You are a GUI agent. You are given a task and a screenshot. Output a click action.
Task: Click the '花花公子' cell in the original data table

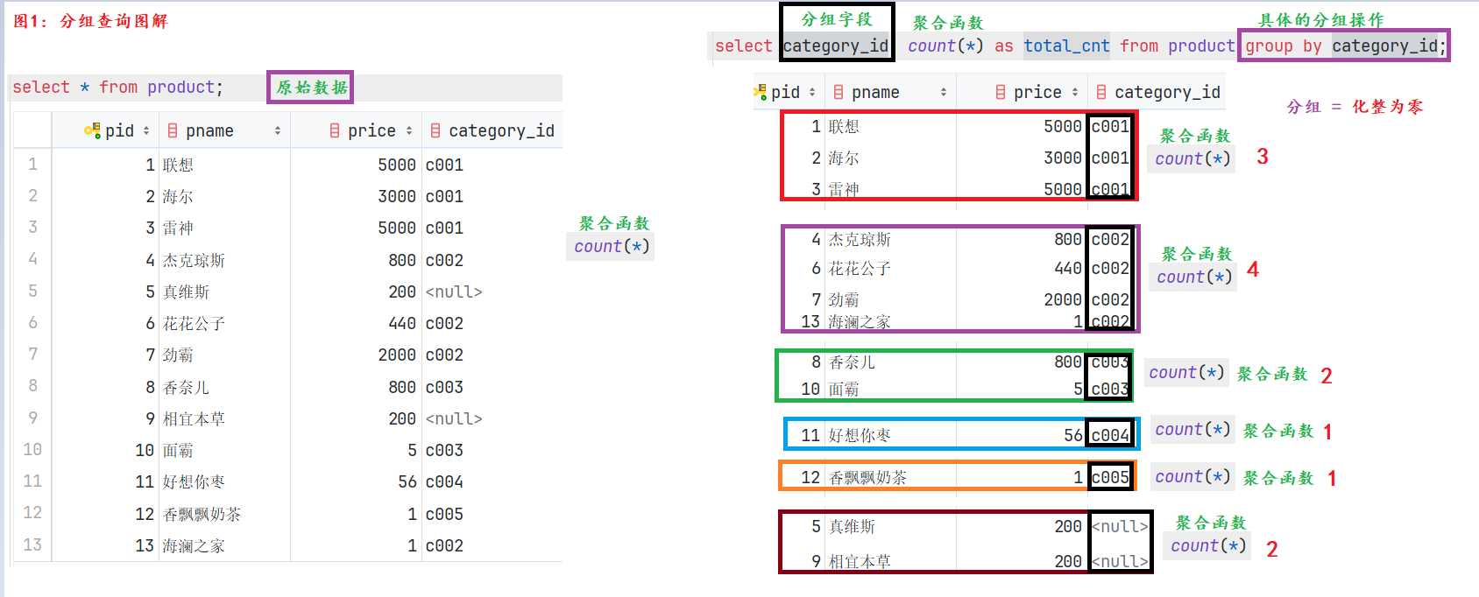click(194, 323)
